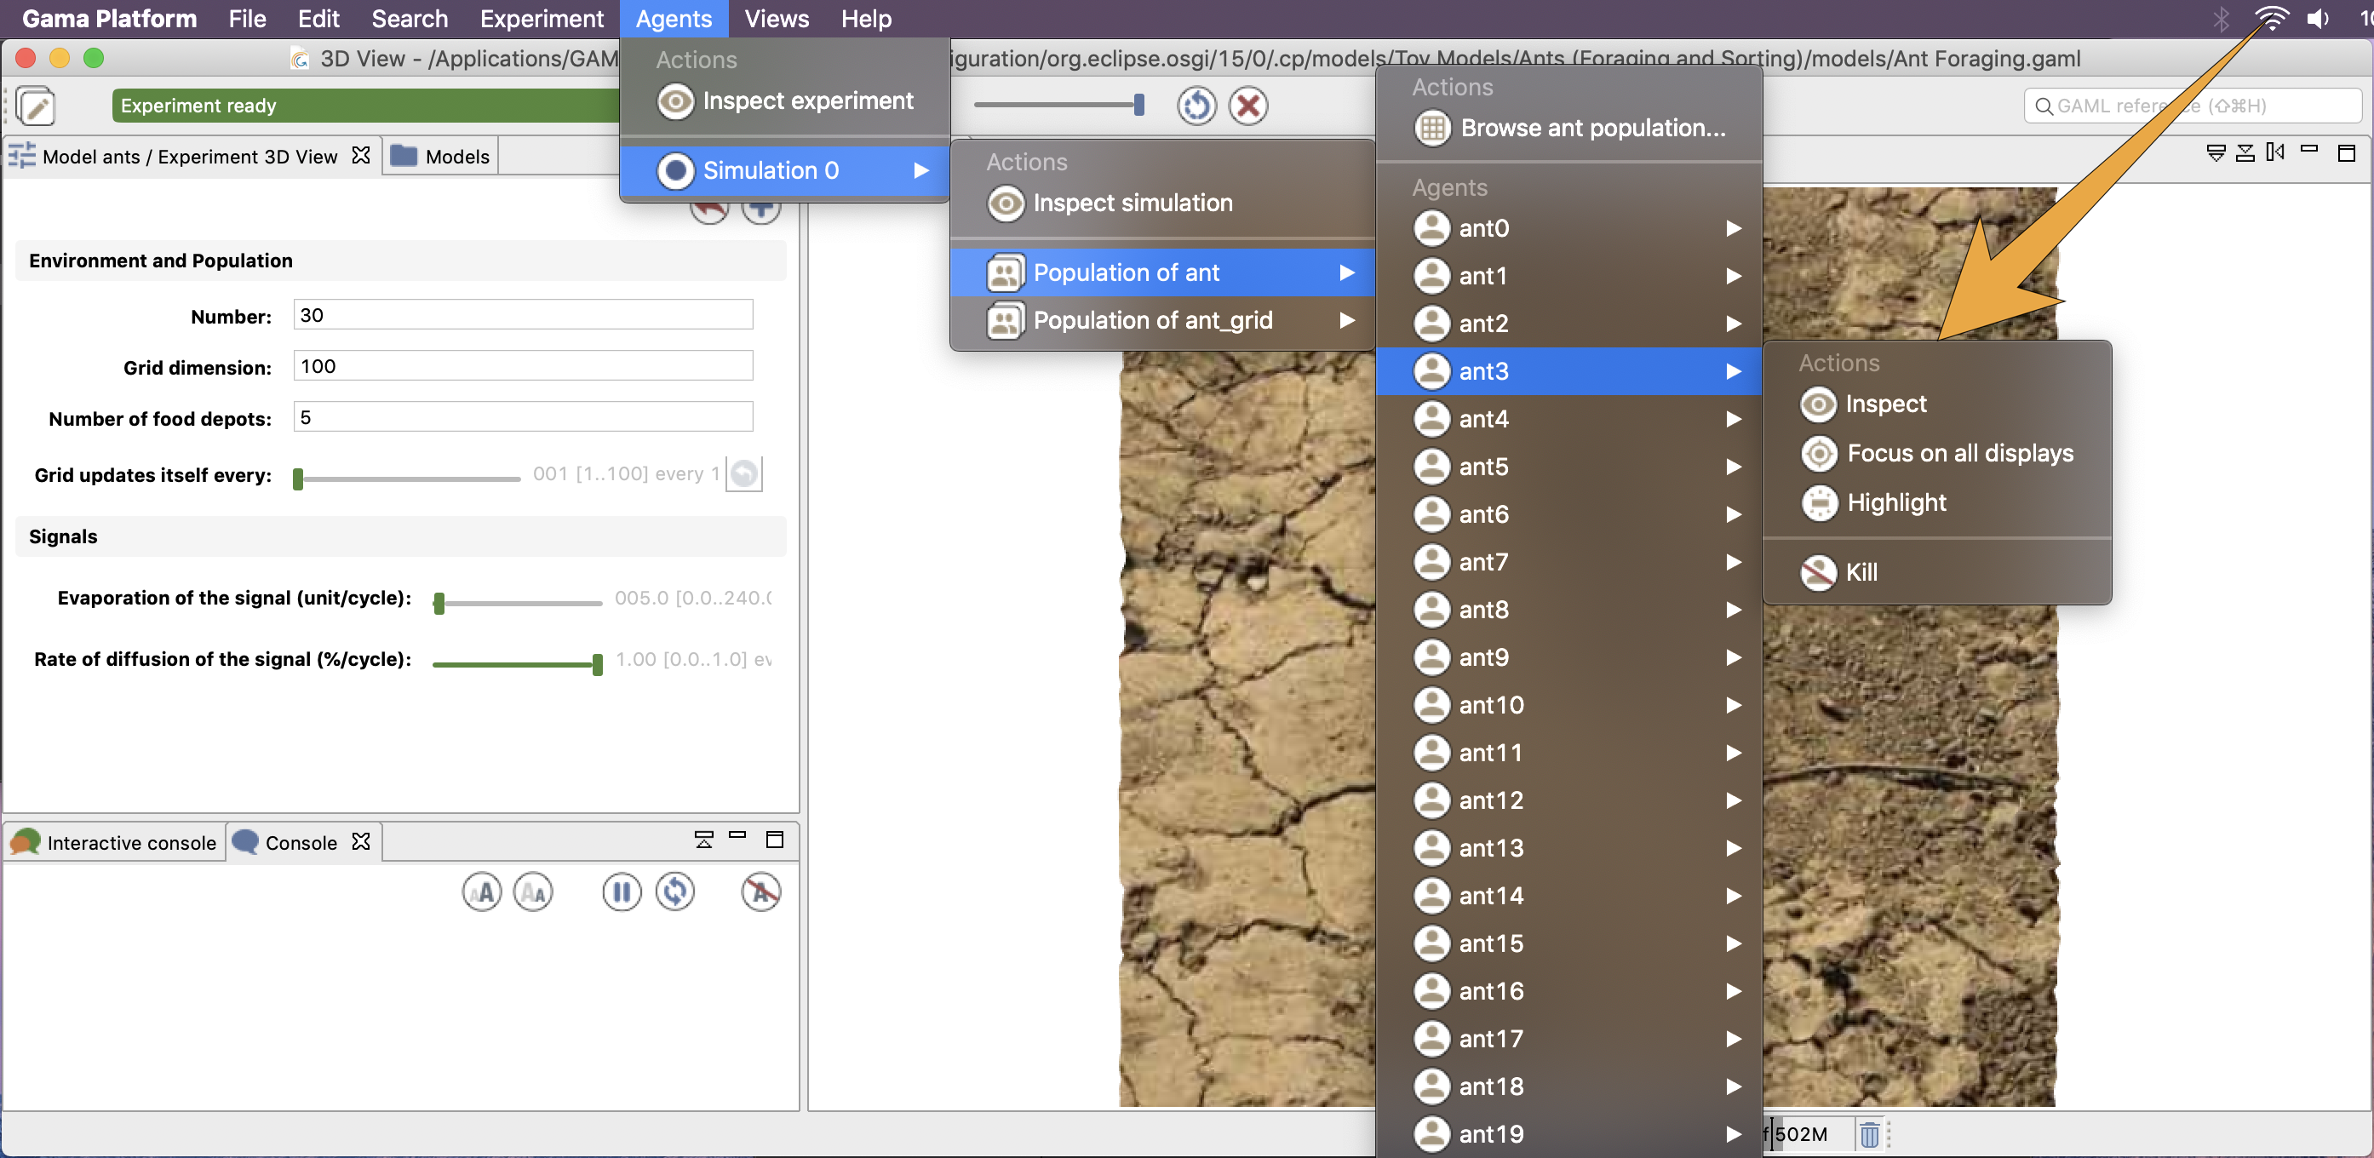The width and height of the screenshot is (2374, 1158).
Task: Click the Highlight action for ant3
Action: (1895, 502)
